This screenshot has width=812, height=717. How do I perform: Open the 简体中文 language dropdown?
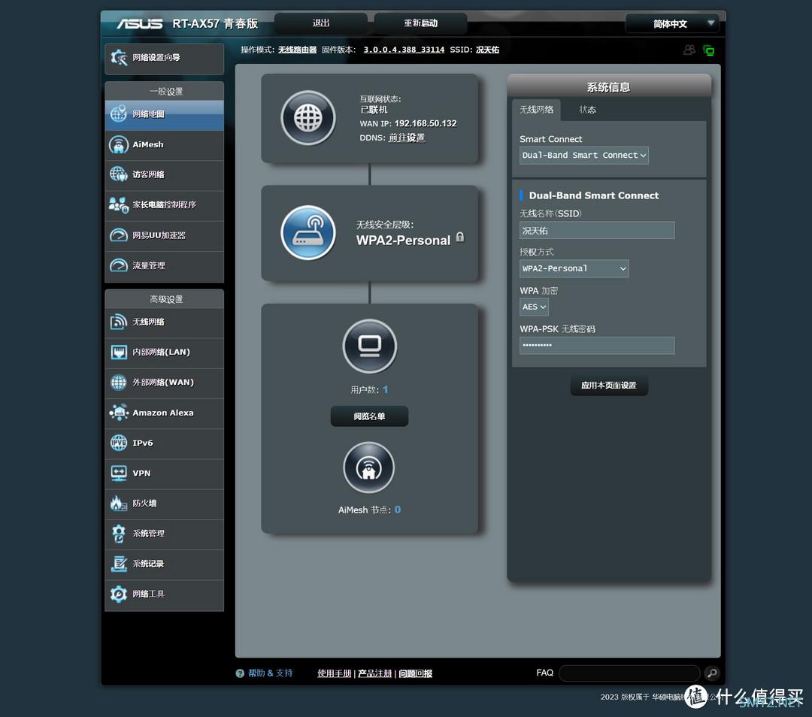click(672, 24)
